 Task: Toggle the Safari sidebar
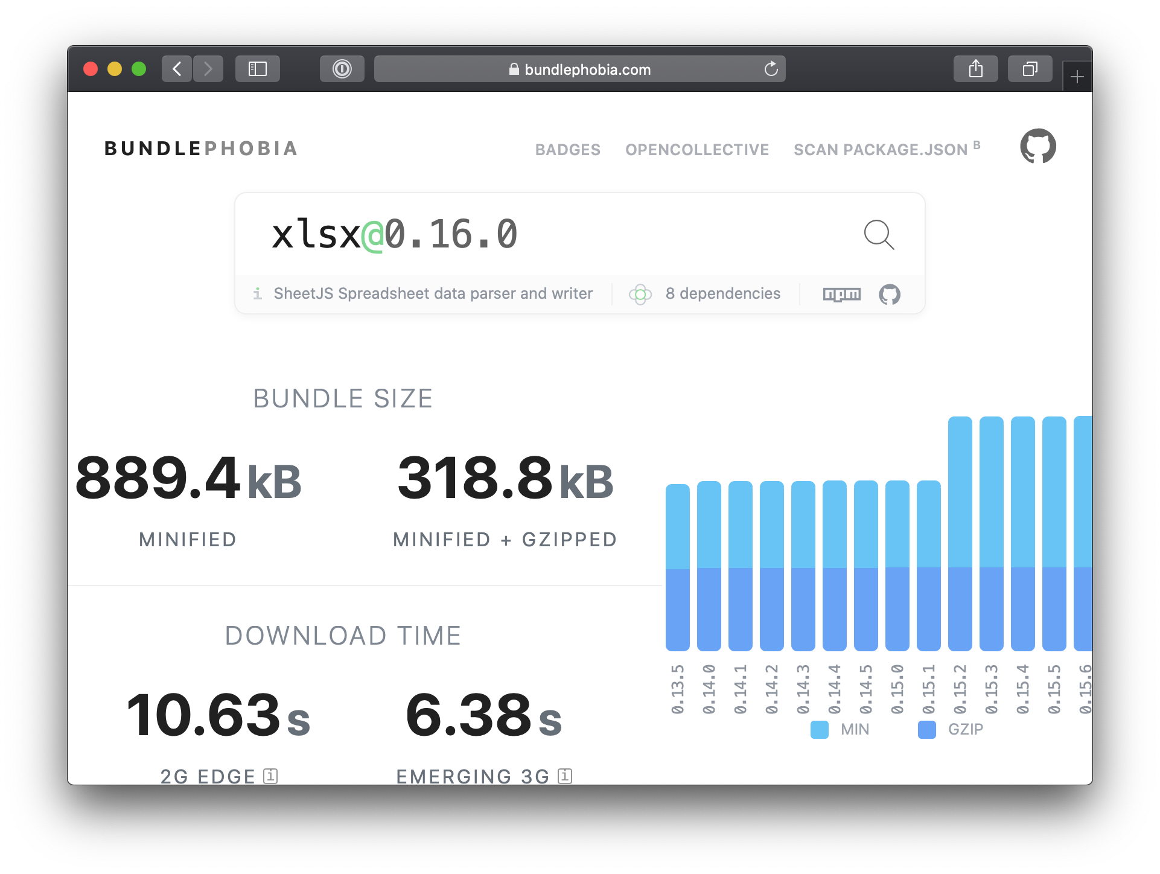tap(258, 69)
